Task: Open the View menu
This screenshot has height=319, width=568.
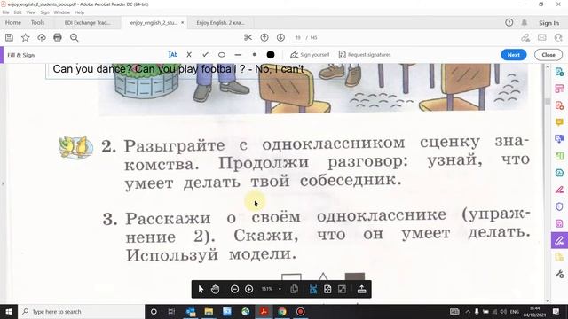Action: click(x=31, y=12)
